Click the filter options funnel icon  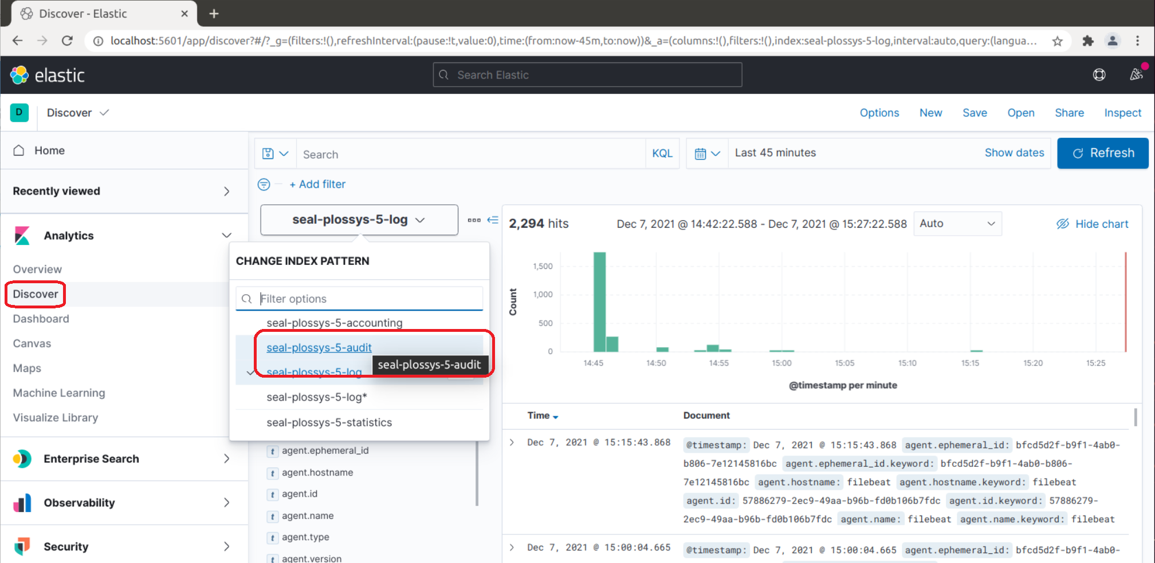click(264, 184)
